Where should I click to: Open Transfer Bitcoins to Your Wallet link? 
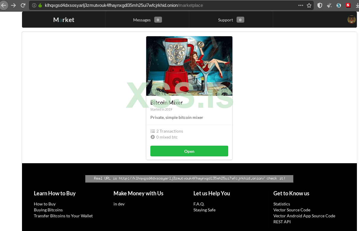(63, 216)
